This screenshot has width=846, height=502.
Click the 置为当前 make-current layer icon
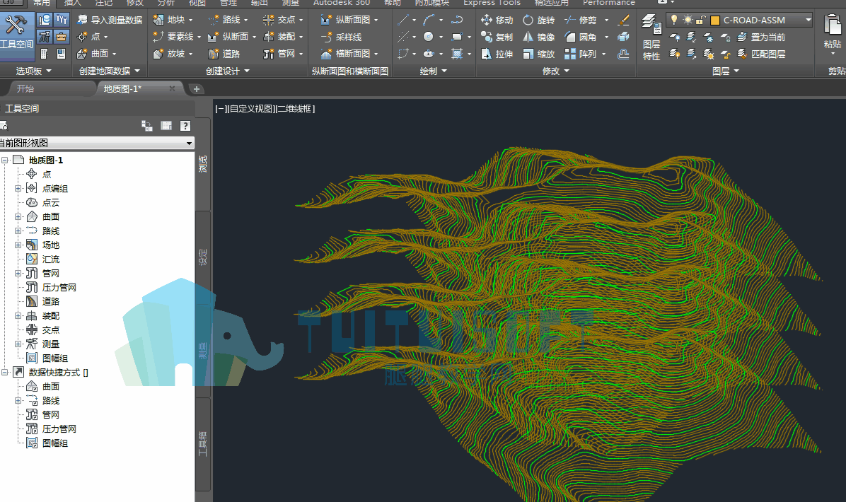click(742, 37)
